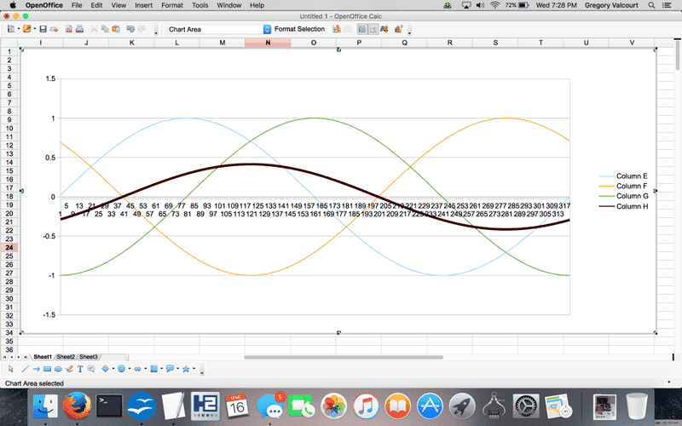Open the Chart Area element dropdown
The image size is (682, 426).
coord(267,29)
